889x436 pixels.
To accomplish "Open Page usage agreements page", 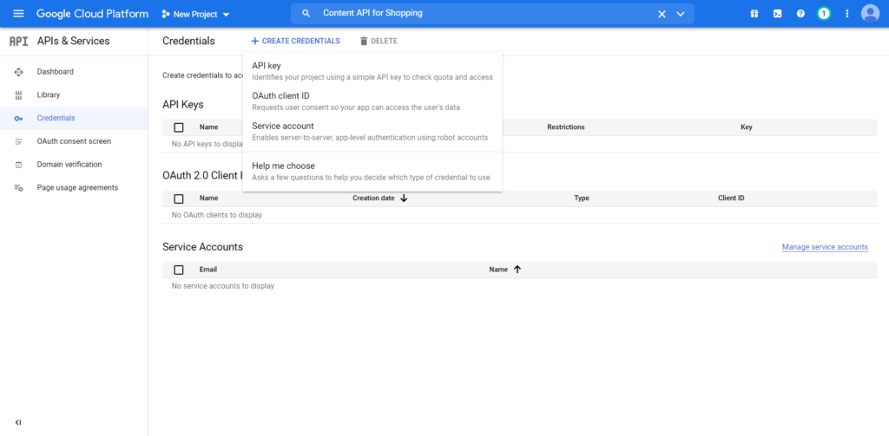I will click(77, 188).
